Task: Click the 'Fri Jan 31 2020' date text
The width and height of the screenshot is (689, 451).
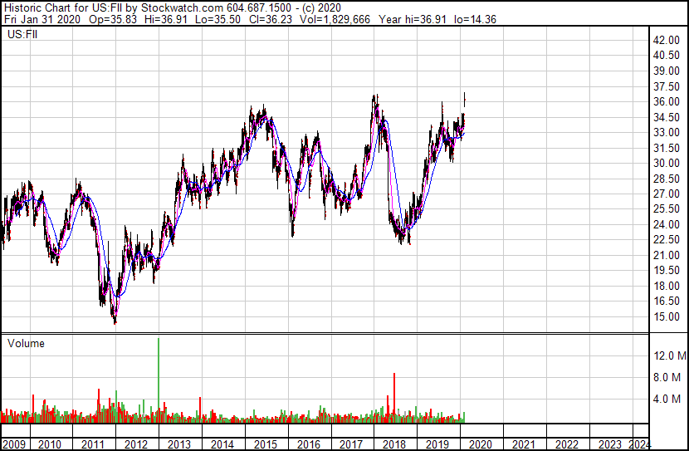Action: pyautogui.click(x=42, y=19)
